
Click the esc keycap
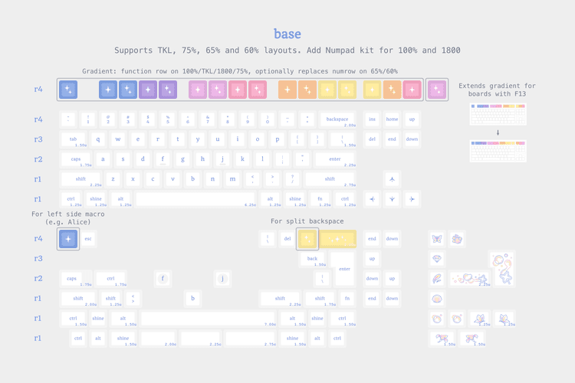(x=88, y=238)
